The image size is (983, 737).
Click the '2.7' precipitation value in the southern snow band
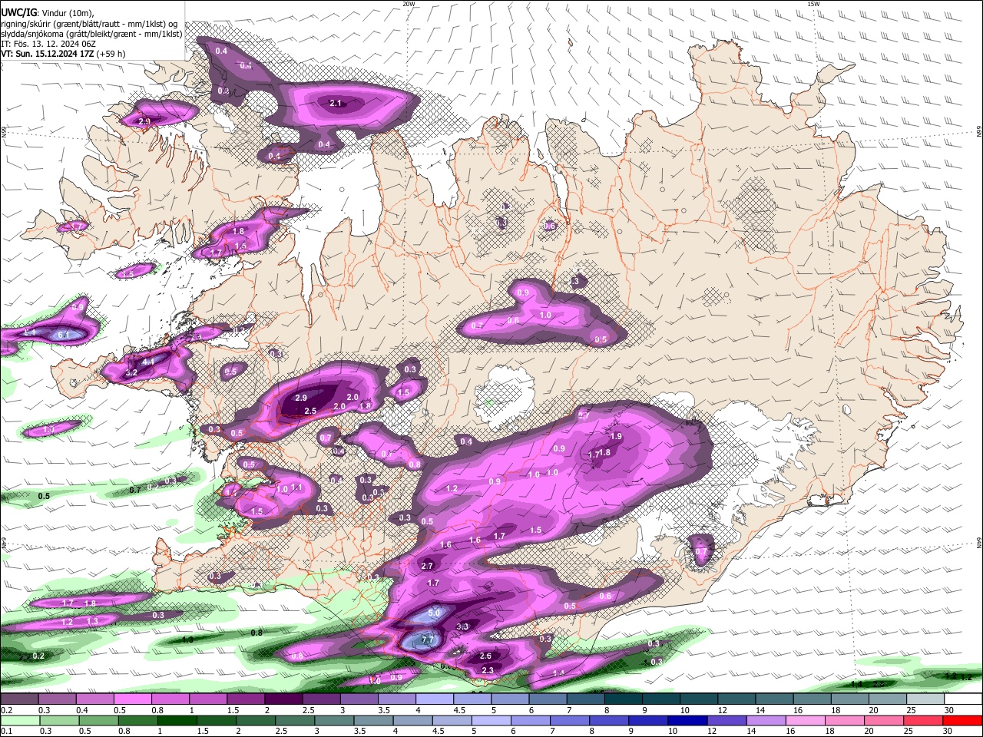[428, 566]
